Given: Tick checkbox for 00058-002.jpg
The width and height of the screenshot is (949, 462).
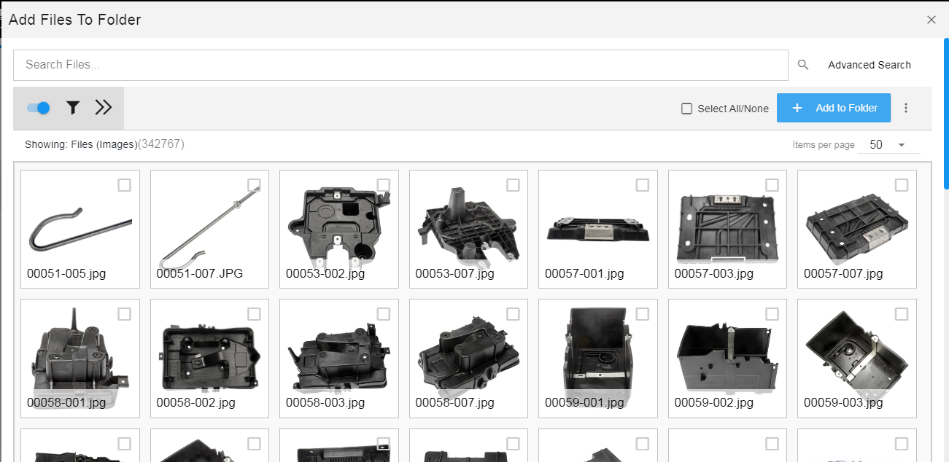Looking at the screenshot, I should point(254,314).
